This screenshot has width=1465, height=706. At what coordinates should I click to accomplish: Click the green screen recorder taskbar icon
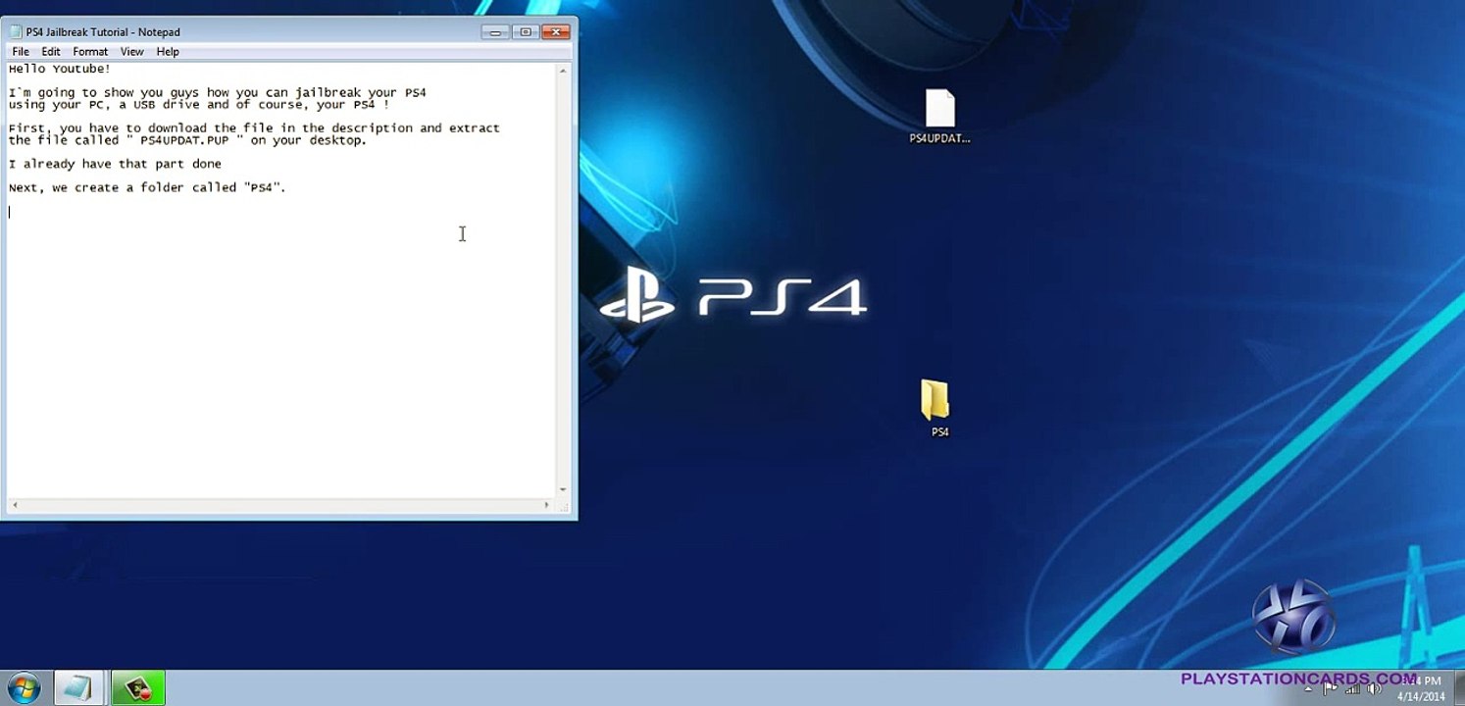[138, 687]
